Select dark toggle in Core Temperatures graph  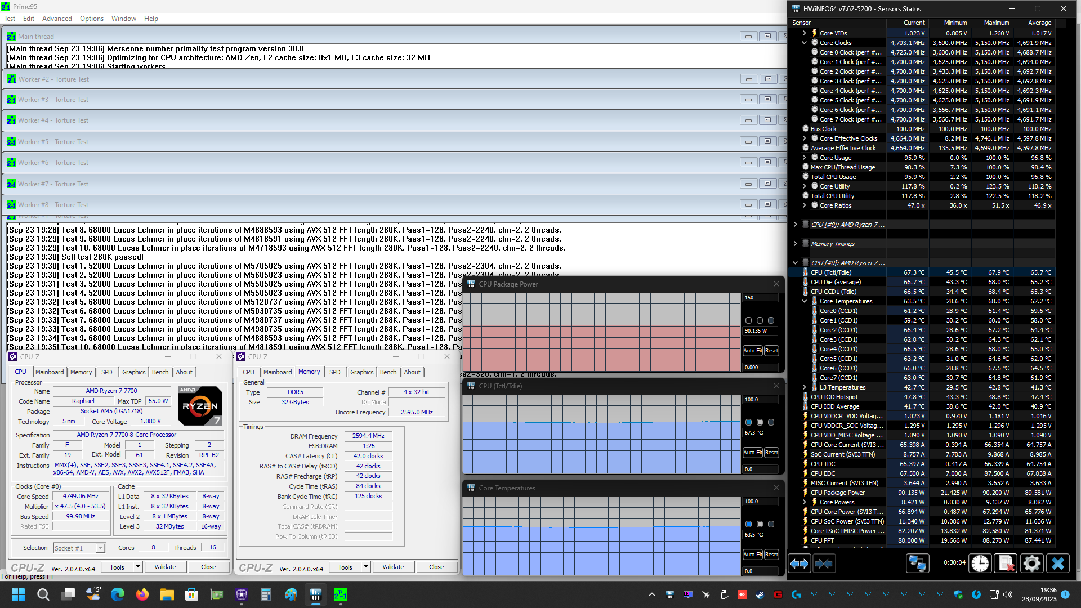(x=771, y=524)
